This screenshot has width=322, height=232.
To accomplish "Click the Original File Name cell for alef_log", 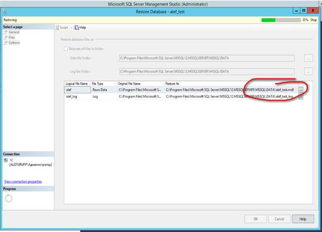I will 140,96.
